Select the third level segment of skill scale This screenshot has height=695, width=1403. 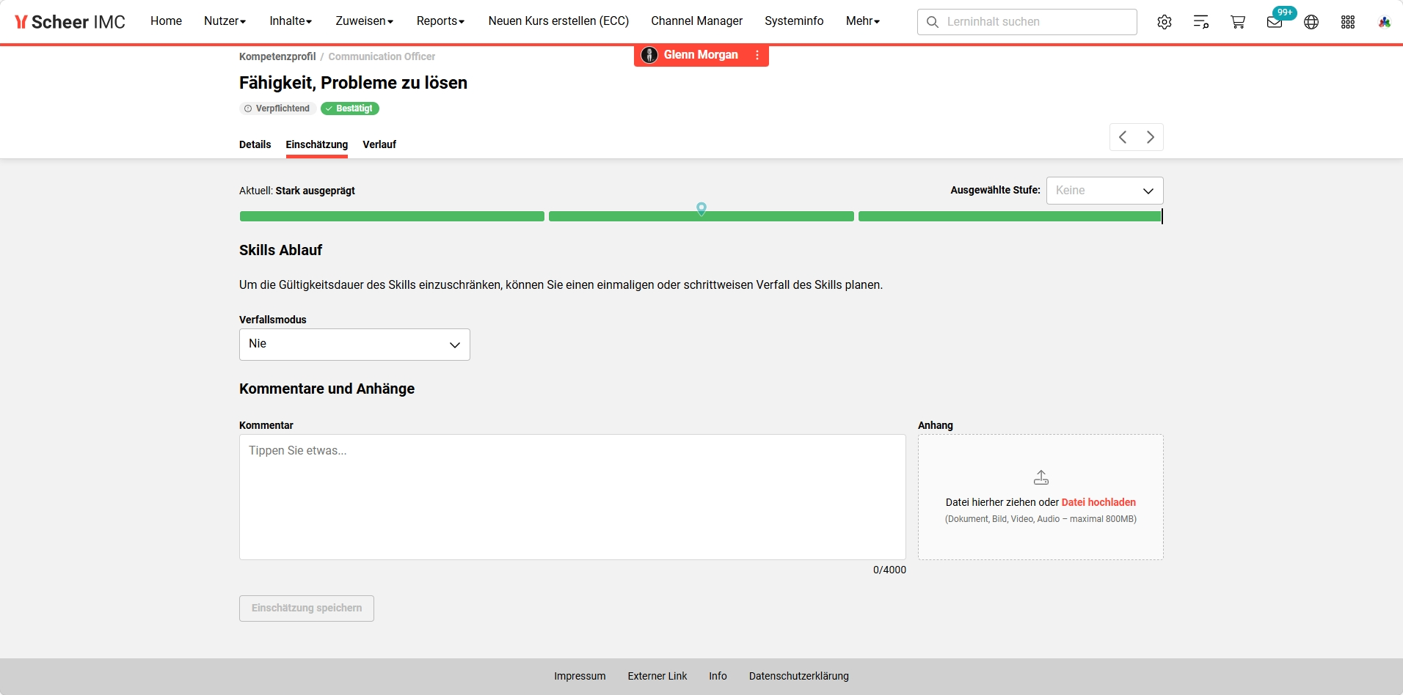pos(1010,216)
